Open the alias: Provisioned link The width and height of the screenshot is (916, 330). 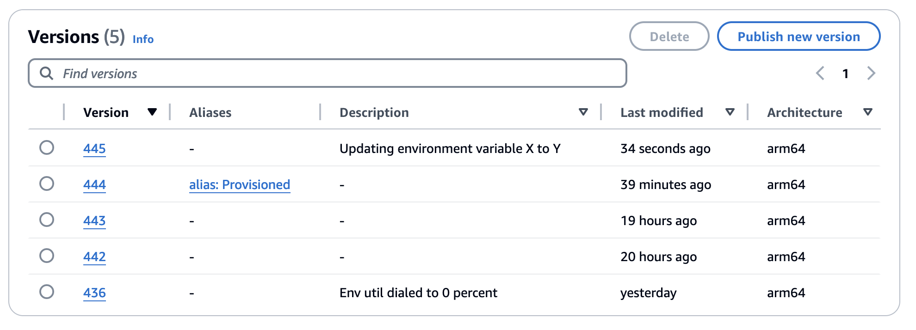point(239,185)
